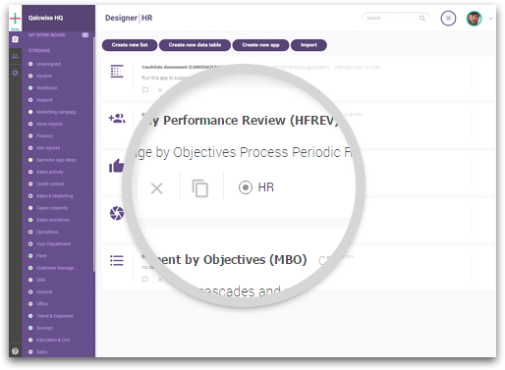Open comments on Candidate Assessment row
The width and height of the screenshot is (505, 370).
145,90
